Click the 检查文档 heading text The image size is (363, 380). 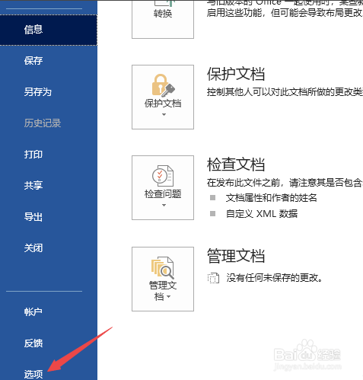pyautogui.click(x=236, y=164)
